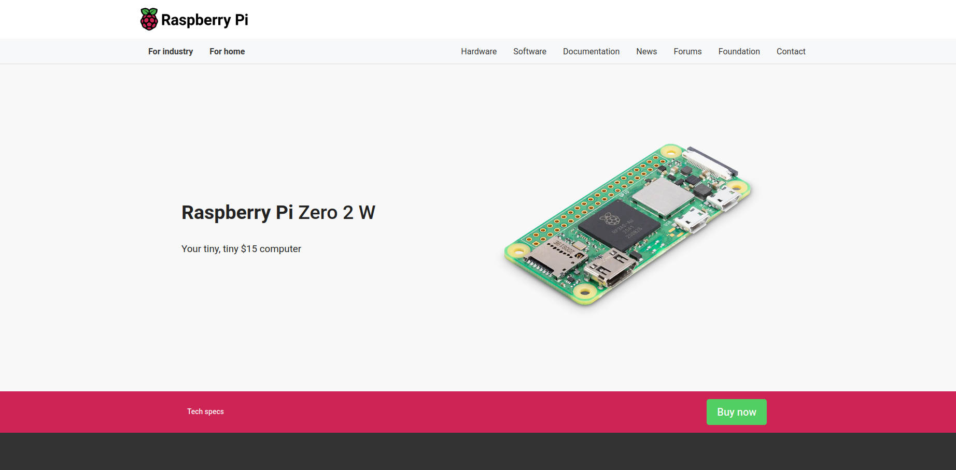Navigate to Documentation

point(591,51)
